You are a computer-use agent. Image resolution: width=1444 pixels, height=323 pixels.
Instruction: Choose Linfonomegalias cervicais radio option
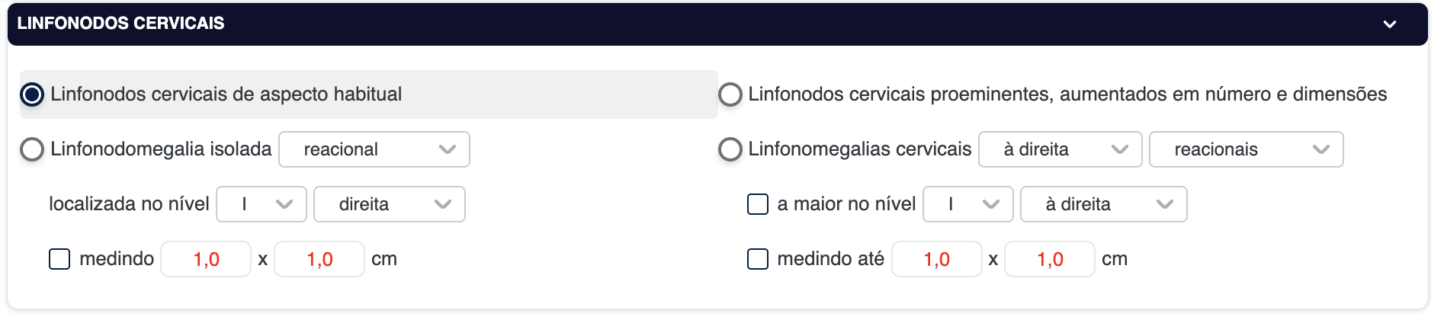click(730, 149)
